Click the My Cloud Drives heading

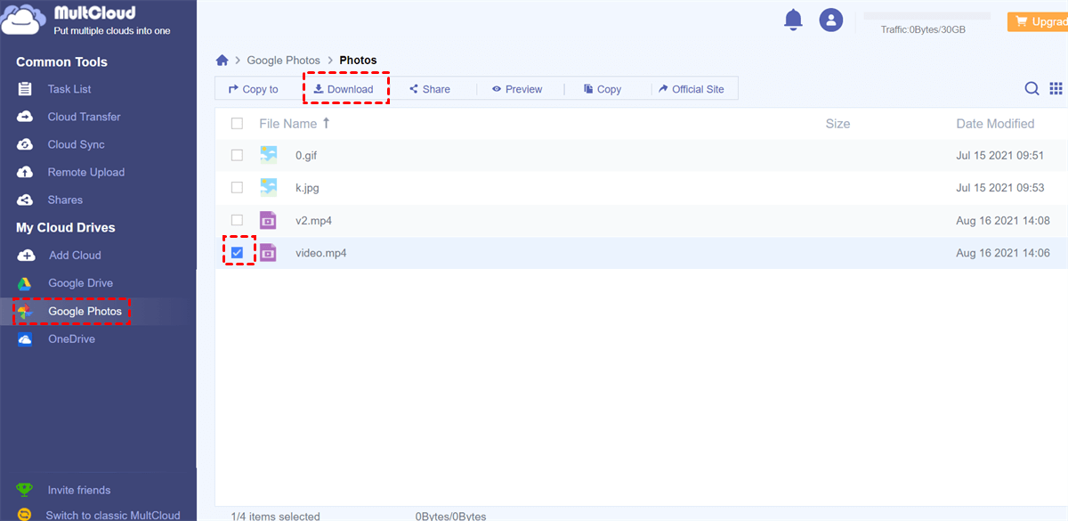(66, 227)
